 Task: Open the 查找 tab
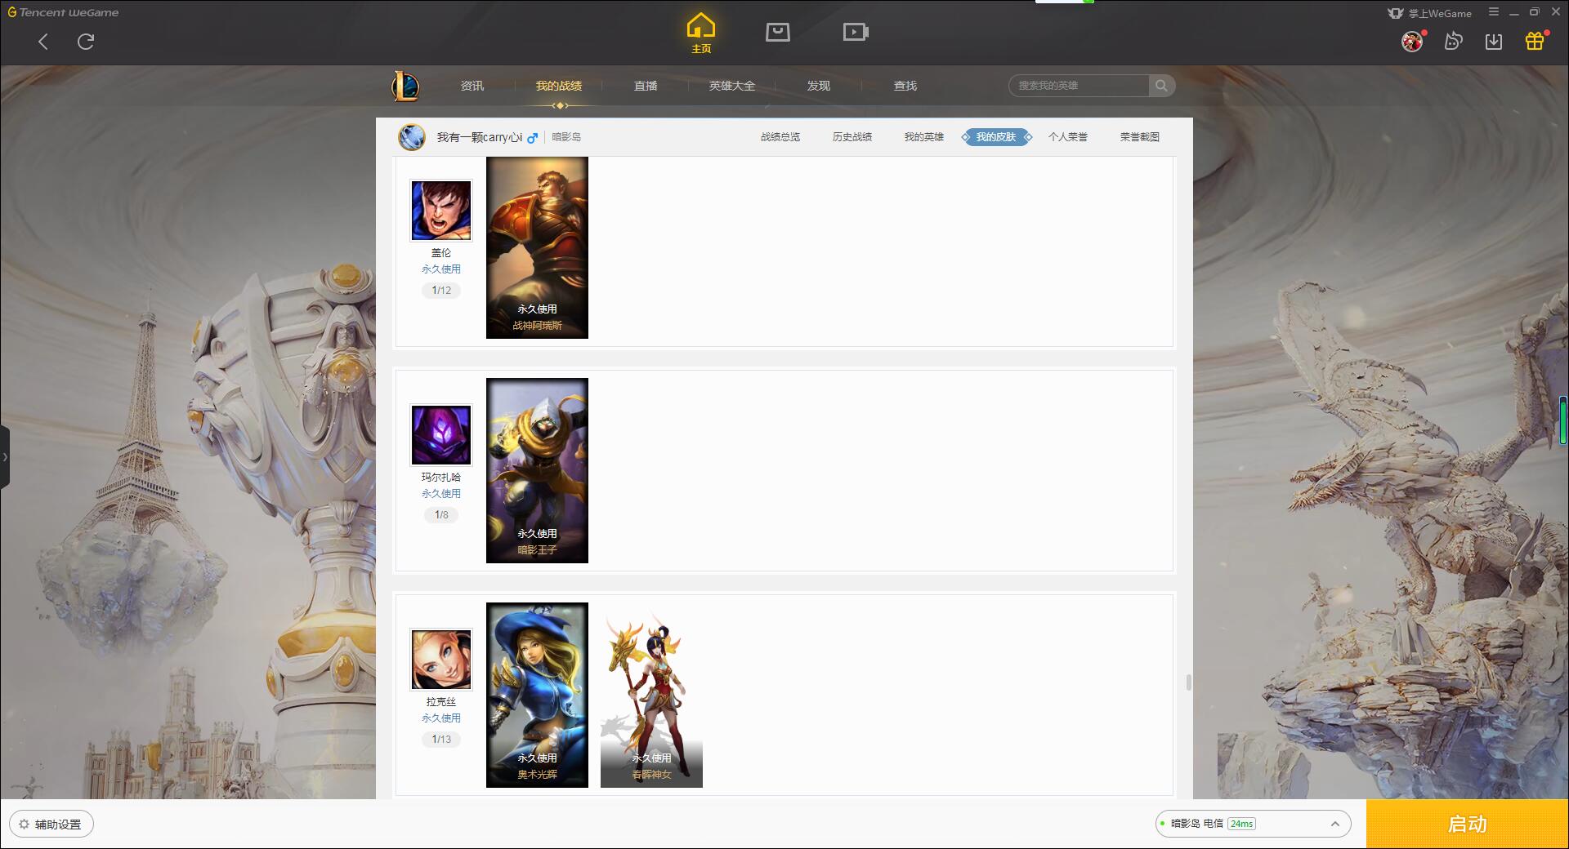[x=905, y=86]
